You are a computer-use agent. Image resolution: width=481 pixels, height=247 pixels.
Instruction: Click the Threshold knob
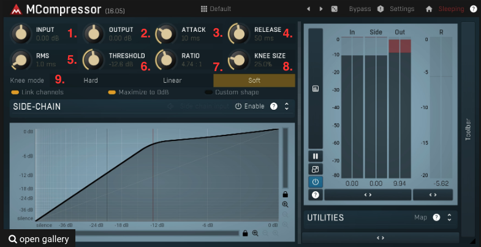pyautogui.click(x=94, y=60)
